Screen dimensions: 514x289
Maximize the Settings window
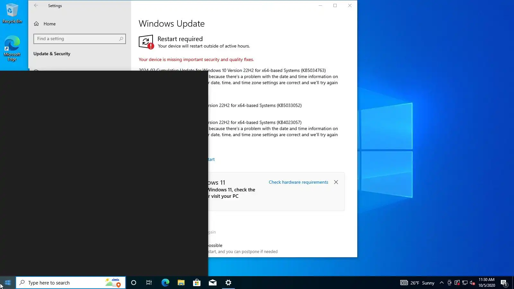[x=335, y=5]
